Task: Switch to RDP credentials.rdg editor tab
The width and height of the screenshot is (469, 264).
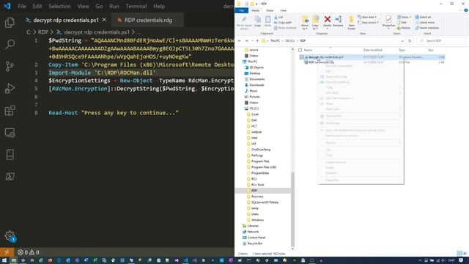Action: [147, 21]
